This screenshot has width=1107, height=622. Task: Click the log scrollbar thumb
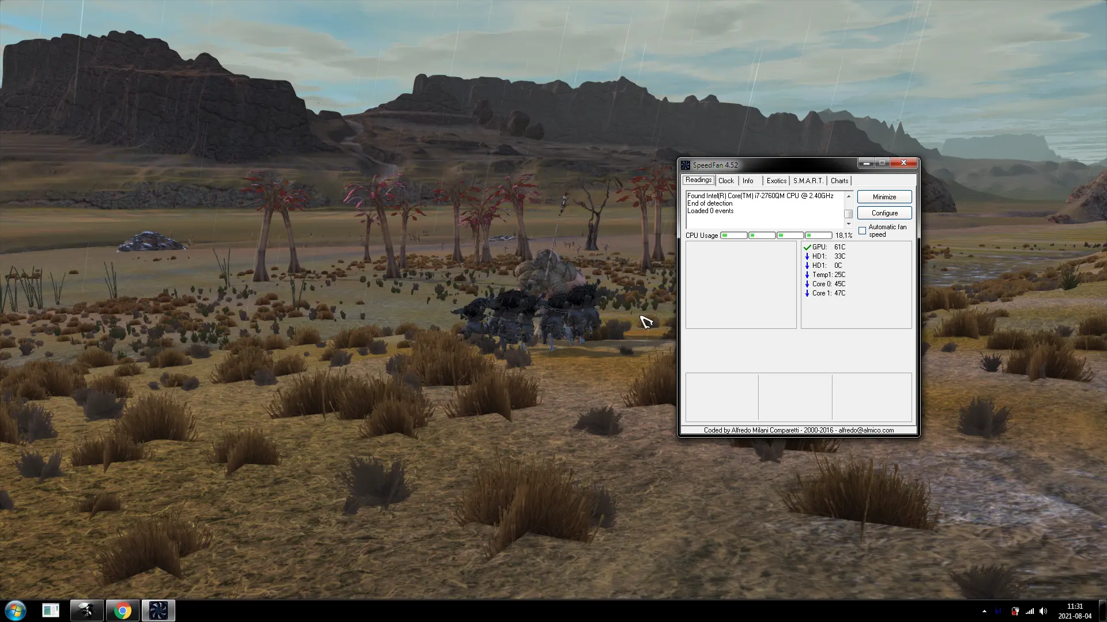pyautogui.click(x=849, y=214)
